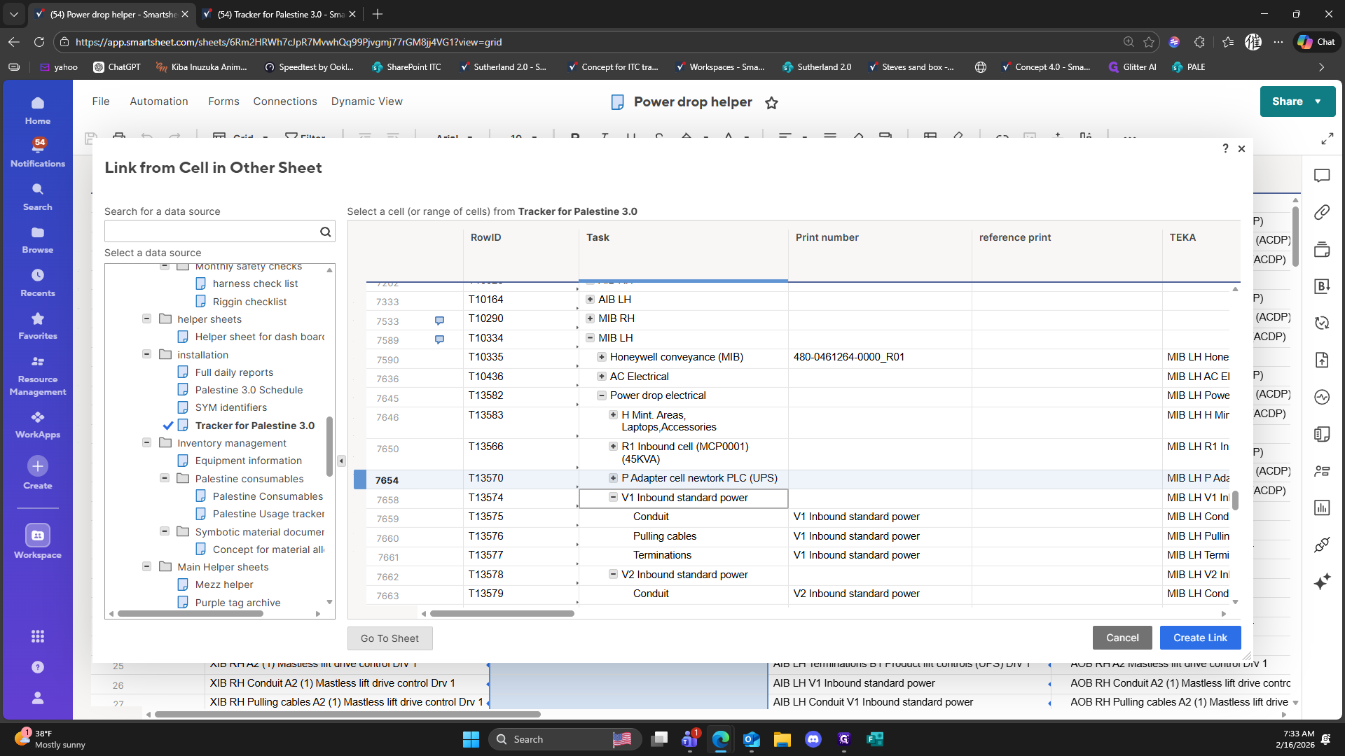Star the Power drop helper sheet
Image resolution: width=1345 pixels, height=756 pixels.
pos(771,103)
